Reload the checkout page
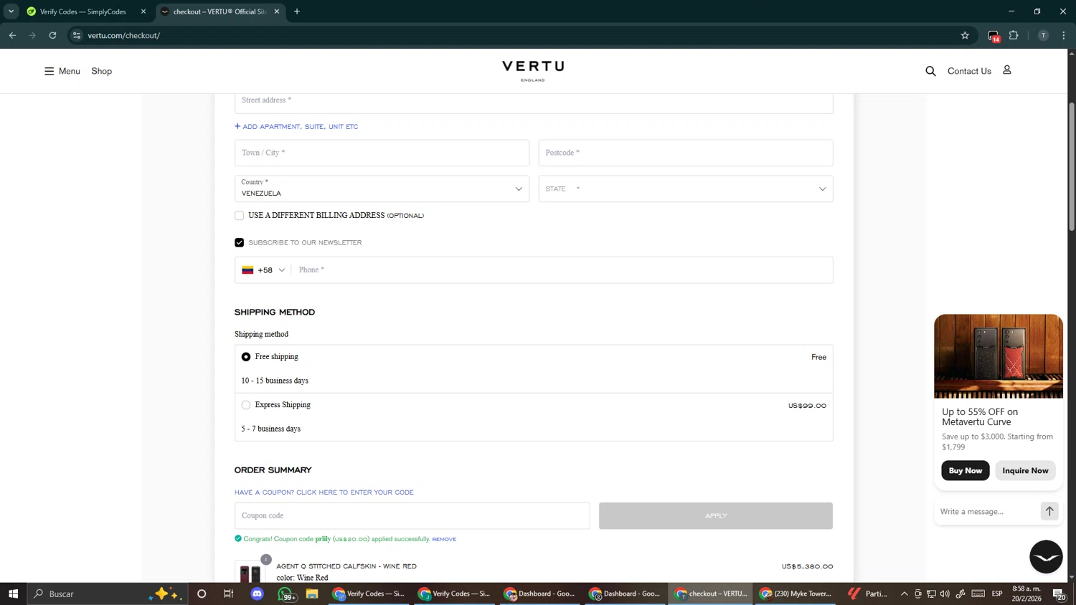1076x605 pixels. (x=52, y=35)
